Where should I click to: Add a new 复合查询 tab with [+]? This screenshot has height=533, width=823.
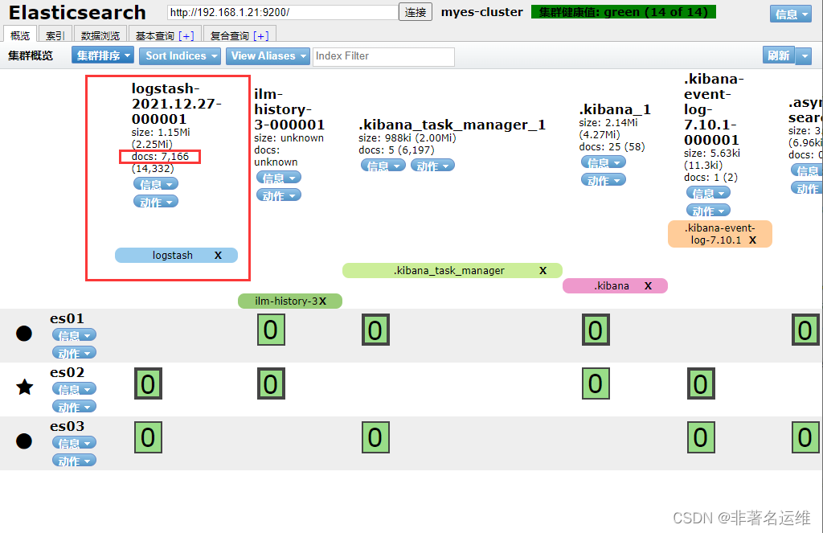tap(261, 35)
